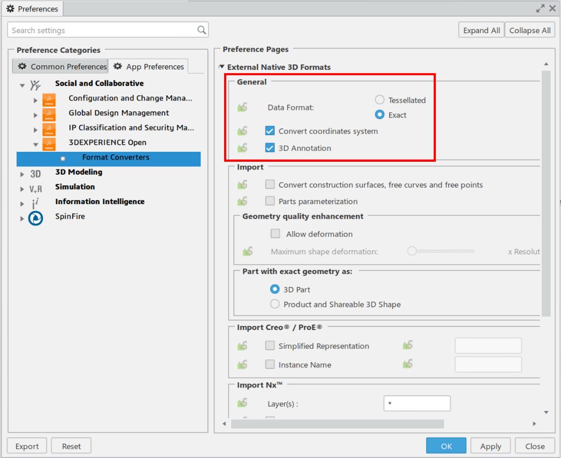This screenshot has height=458, width=561.
Task: Click the 3DEXPERIENCE Open orange icon
Action: click(x=49, y=144)
